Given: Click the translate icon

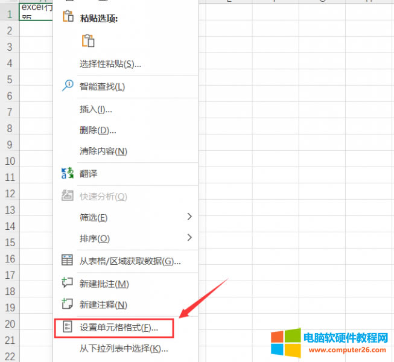Looking at the screenshot, I should tap(68, 173).
